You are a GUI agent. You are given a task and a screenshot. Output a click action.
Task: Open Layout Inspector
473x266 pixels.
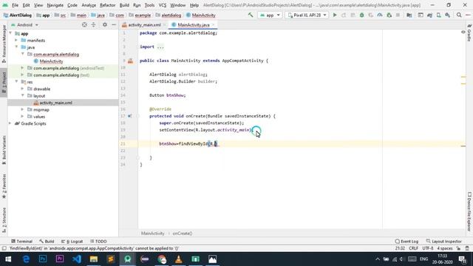tap(443, 242)
